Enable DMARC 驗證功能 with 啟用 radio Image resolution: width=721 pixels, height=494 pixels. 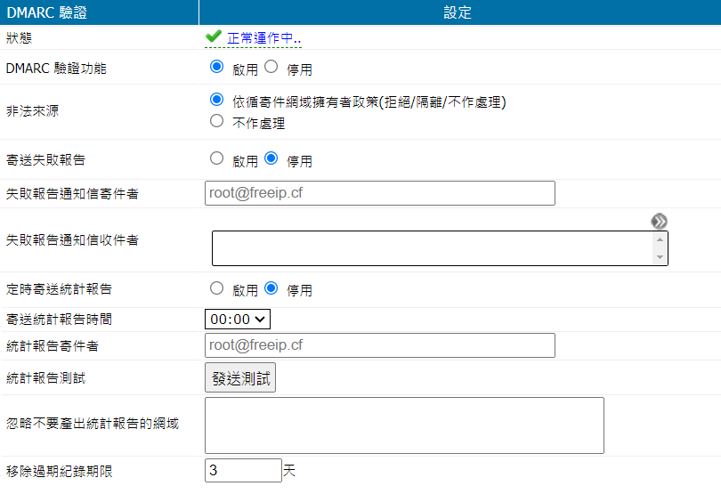tap(216, 67)
